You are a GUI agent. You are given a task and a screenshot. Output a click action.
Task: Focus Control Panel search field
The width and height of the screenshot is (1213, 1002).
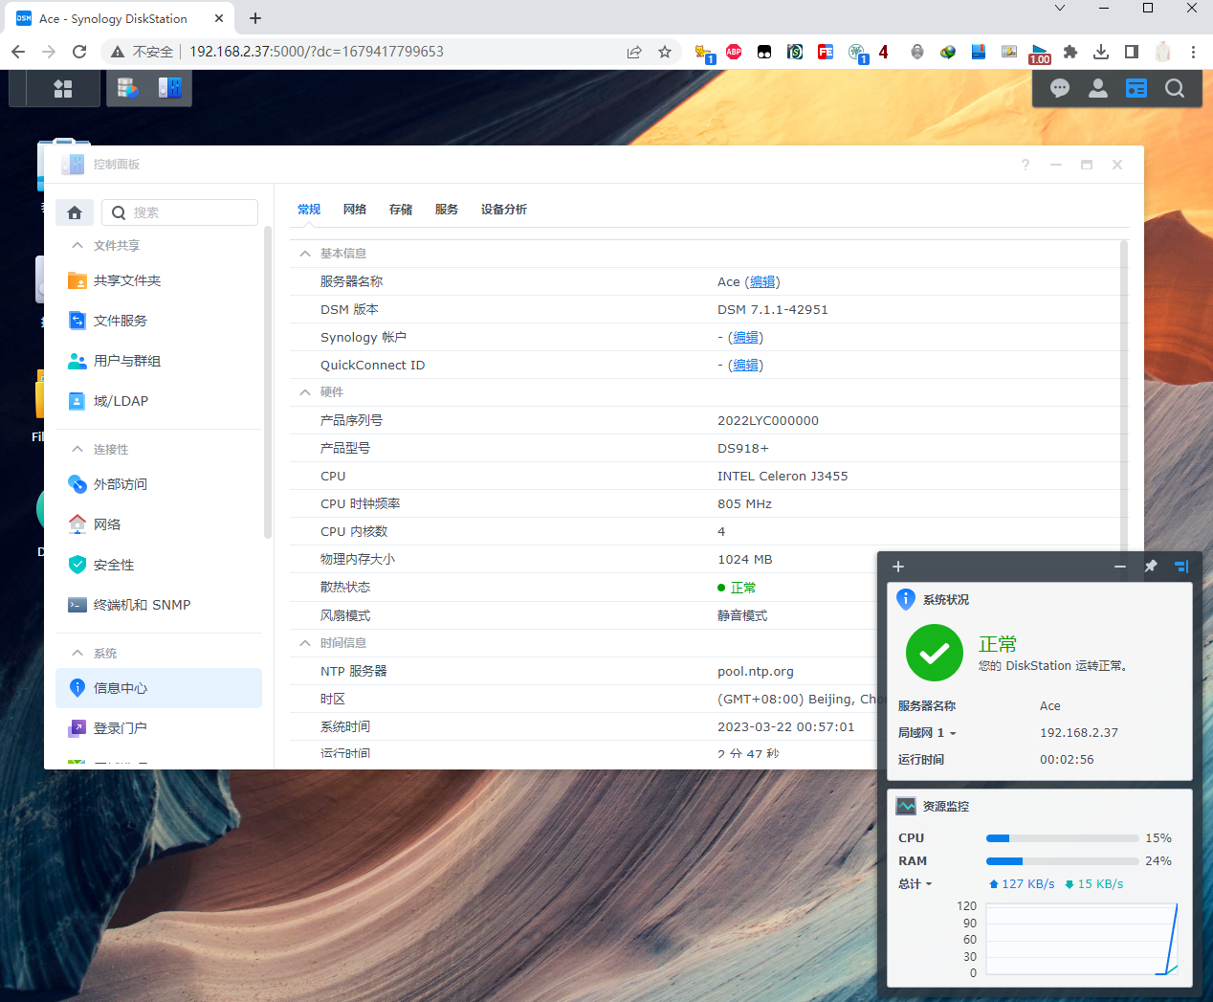click(180, 212)
